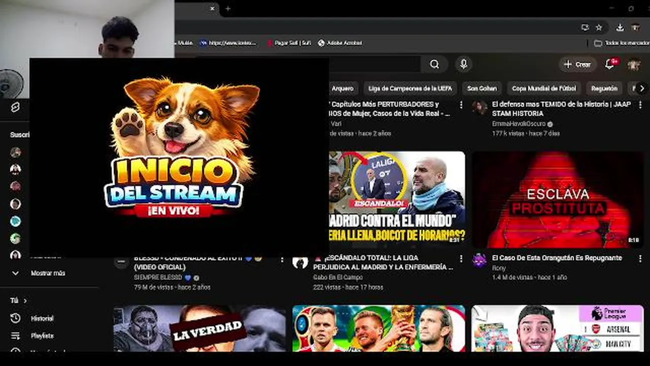The width and height of the screenshot is (650, 366).
Task: Play the Arsenal Man City thumbnail
Action: coord(558,328)
